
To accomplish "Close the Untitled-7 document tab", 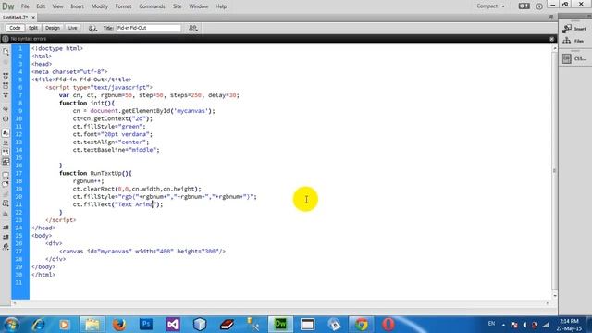I will point(33,18).
